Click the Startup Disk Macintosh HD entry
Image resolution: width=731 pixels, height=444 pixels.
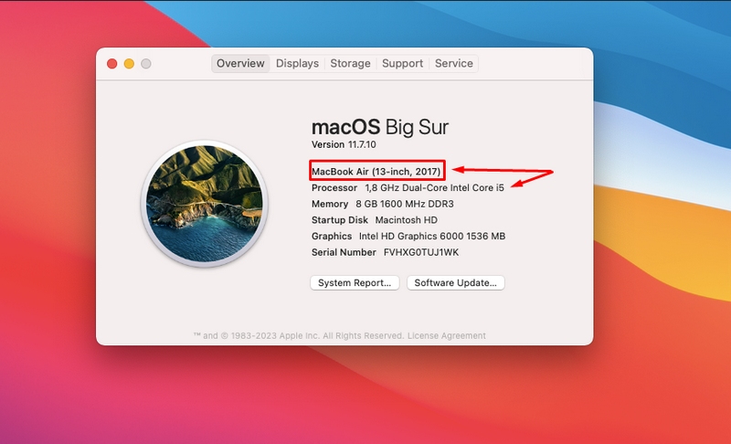click(375, 220)
